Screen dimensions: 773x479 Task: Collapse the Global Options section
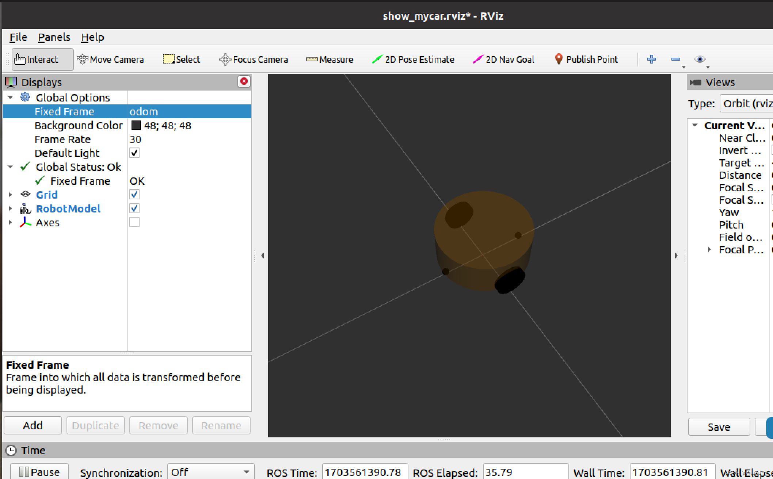10,97
